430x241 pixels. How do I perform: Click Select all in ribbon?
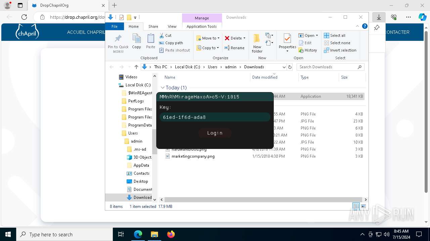(x=335, y=35)
